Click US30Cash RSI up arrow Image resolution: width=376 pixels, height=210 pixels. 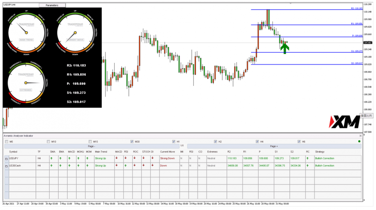pyautogui.click(x=126, y=165)
